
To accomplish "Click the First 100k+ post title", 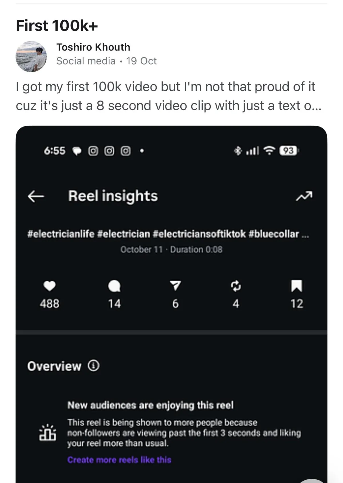I will 57,25.
